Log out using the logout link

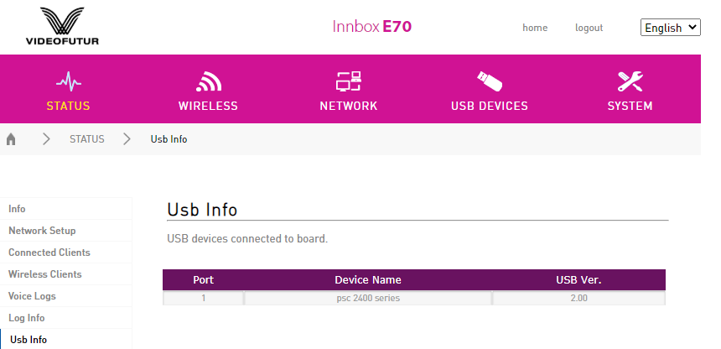[x=589, y=28]
